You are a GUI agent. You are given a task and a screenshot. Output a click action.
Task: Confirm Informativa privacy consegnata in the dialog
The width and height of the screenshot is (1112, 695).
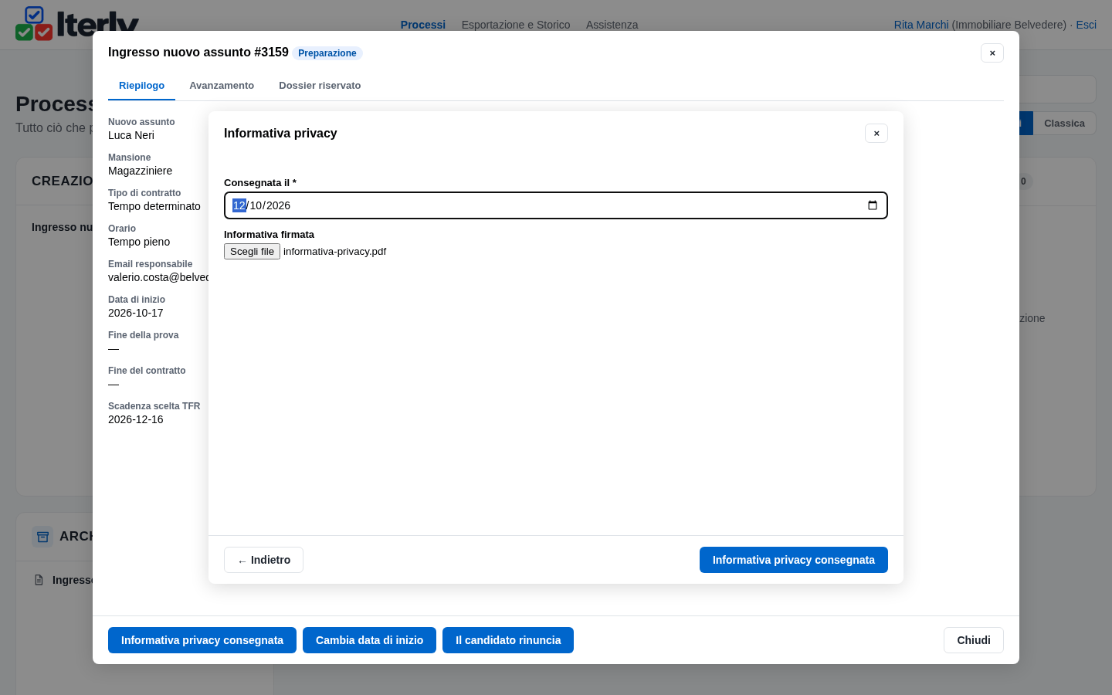tap(794, 560)
